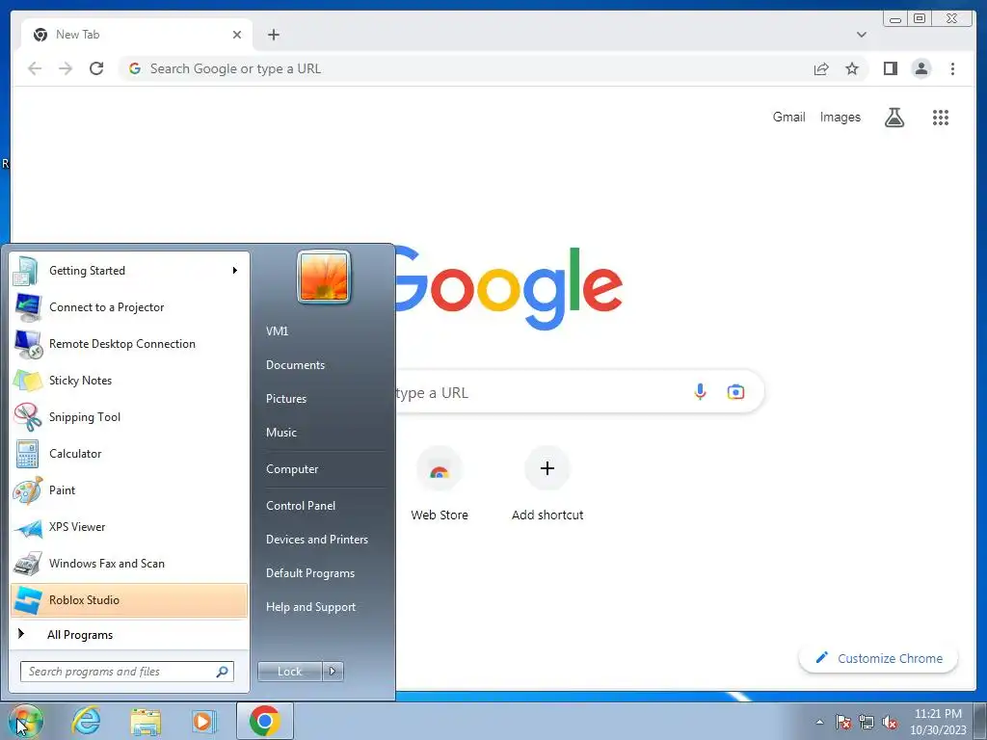Image resolution: width=987 pixels, height=740 pixels.
Task: Click the user account picture
Action: [x=324, y=277]
